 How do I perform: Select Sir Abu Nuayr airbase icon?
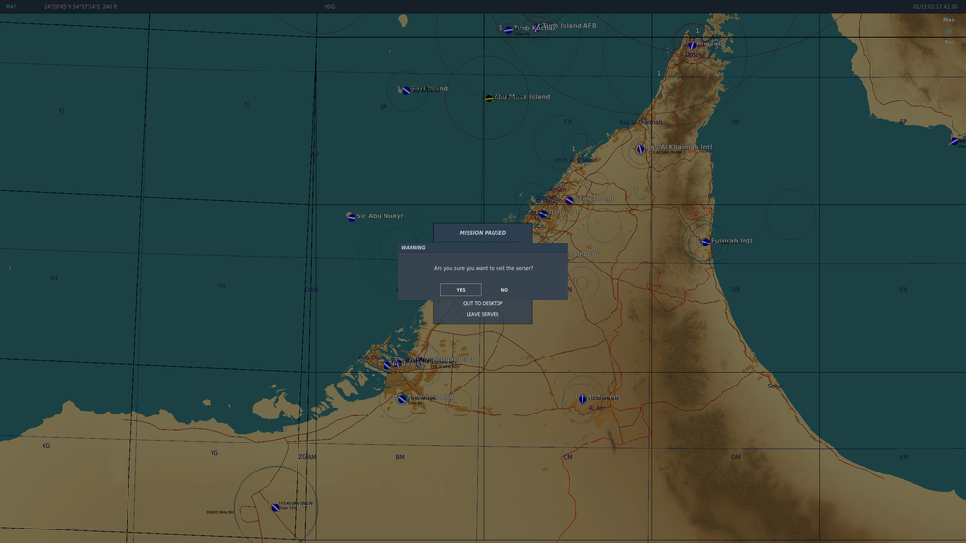tap(352, 217)
